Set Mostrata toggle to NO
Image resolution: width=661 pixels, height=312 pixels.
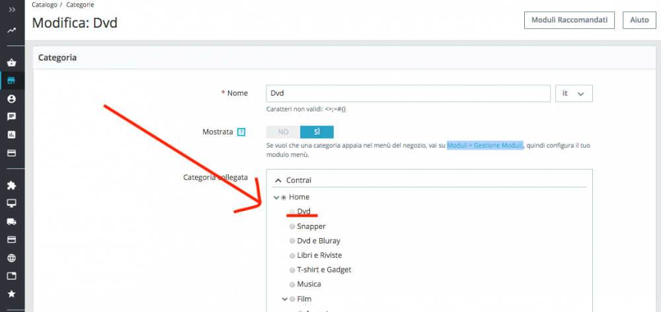point(283,132)
